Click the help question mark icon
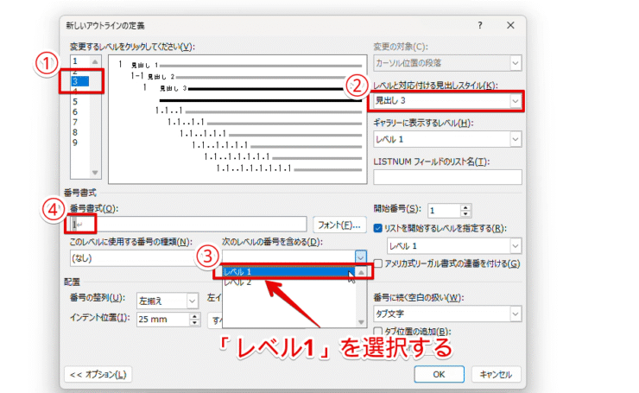 point(479,25)
